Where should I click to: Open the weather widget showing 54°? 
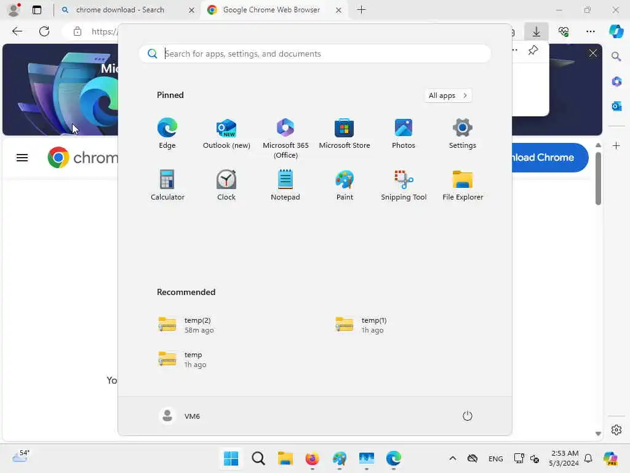coord(20,456)
